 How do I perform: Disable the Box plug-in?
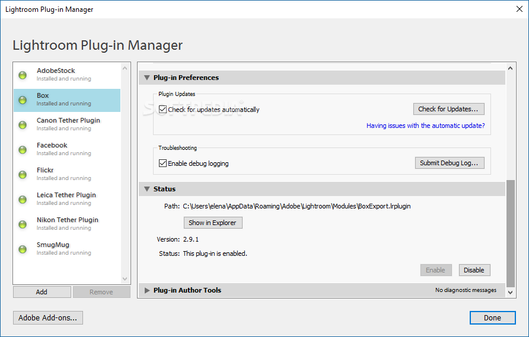474,270
